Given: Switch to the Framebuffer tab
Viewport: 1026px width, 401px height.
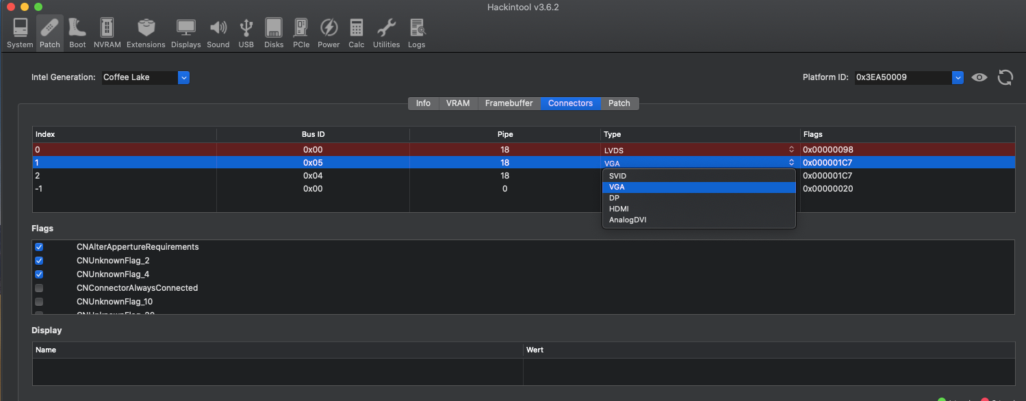Looking at the screenshot, I should (x=509, y=103).
